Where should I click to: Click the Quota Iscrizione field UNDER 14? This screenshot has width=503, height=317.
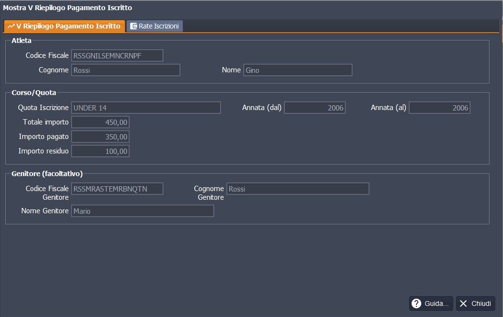coord(146,108)
